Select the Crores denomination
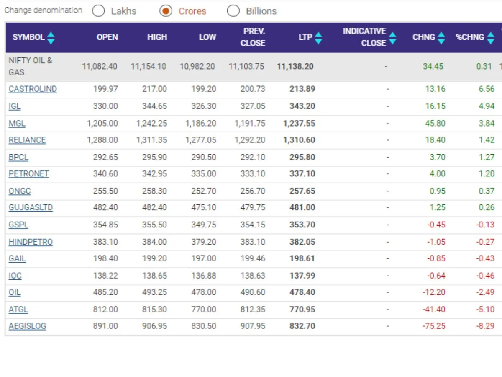 tap(166, 11)
